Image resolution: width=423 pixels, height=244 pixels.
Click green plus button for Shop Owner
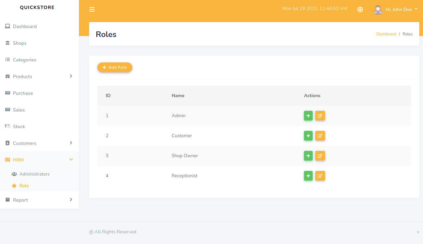(x=308, y=156)
